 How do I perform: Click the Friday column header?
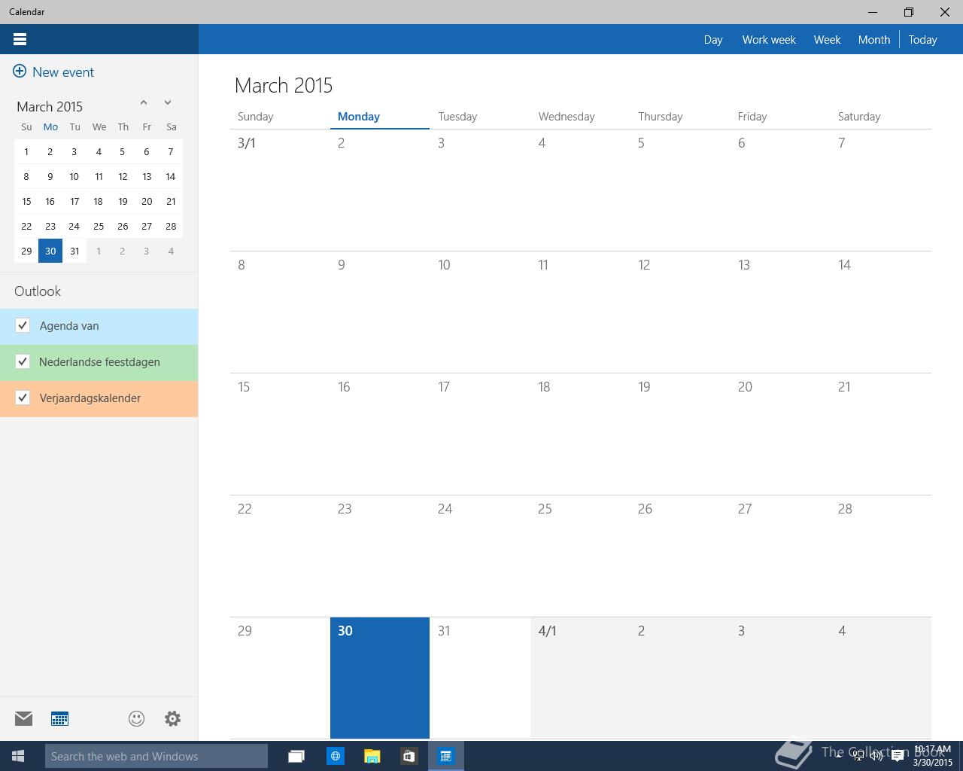[x=752, y=116]
